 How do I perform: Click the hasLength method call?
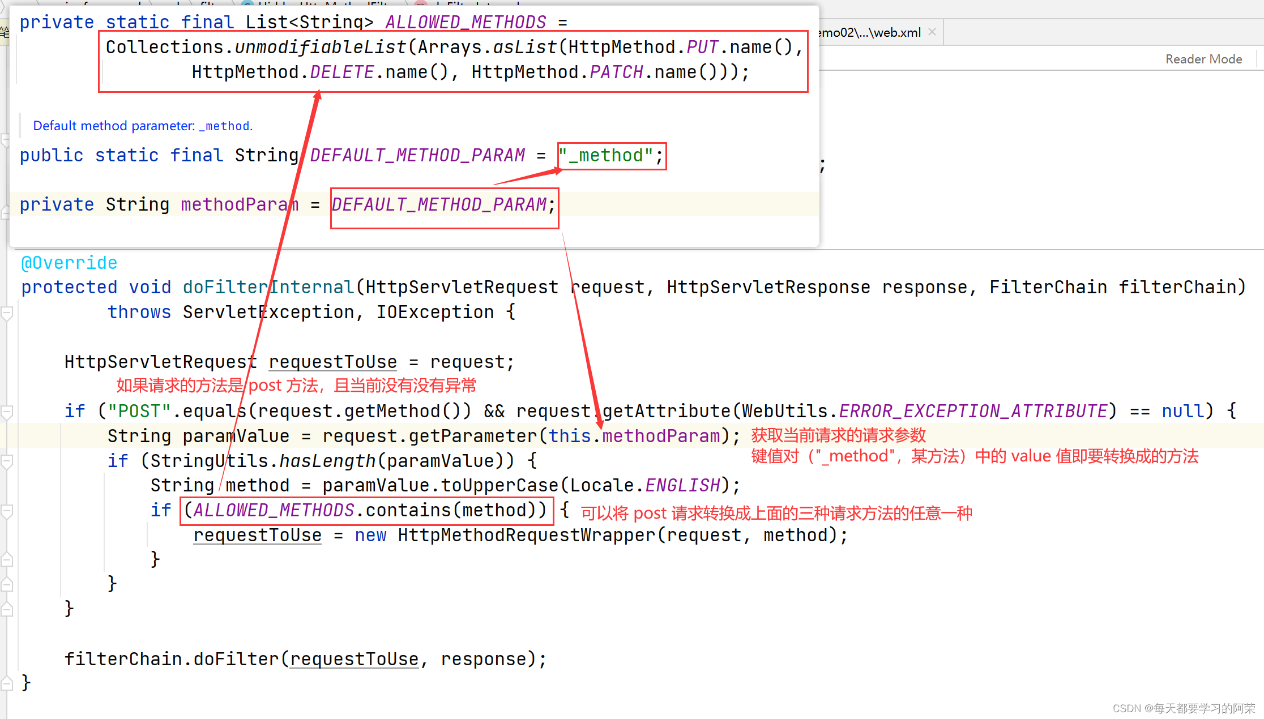point(327,461)
